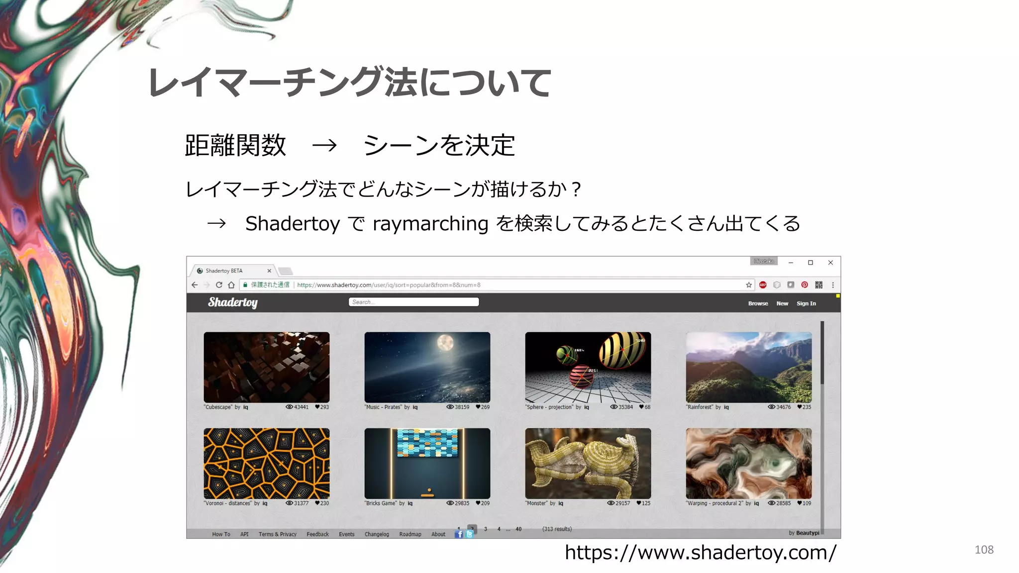This screenshot has height=573, width=1019.
Task: Open the Feedback footer link
Action: click(317, 534)
